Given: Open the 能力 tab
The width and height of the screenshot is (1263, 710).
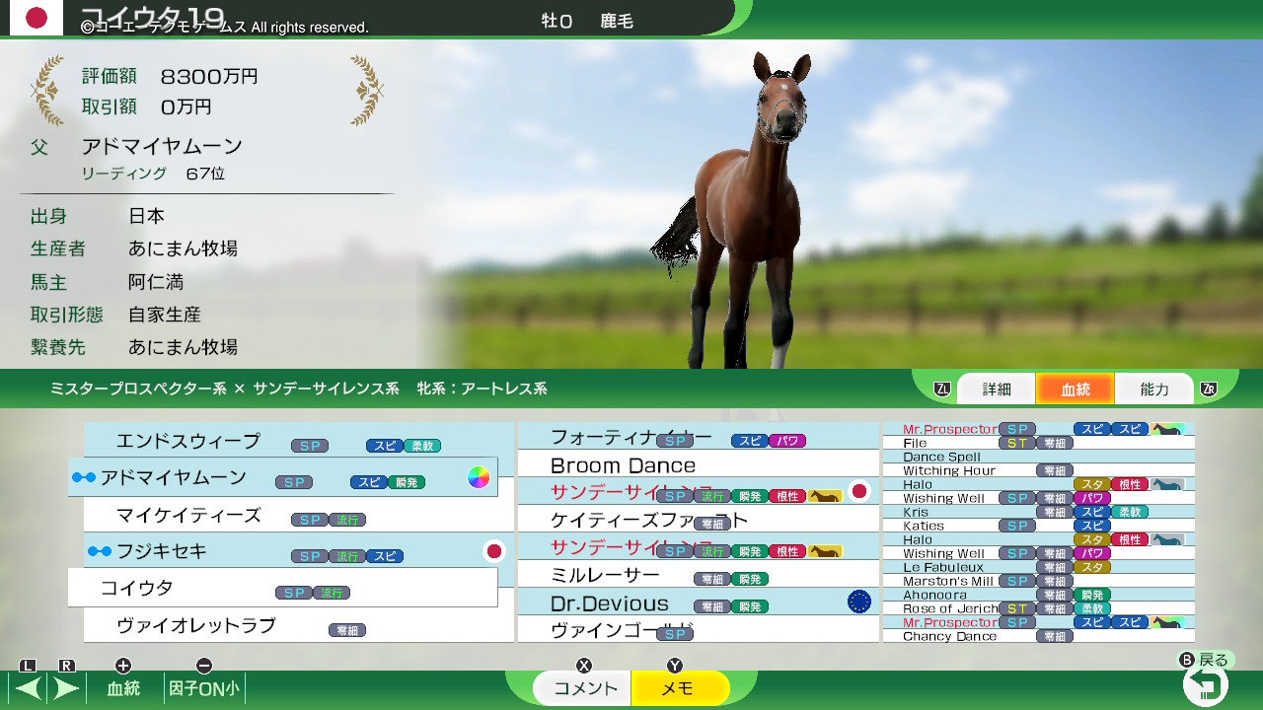Looking at the screenshot, I should pos(1154,390).
